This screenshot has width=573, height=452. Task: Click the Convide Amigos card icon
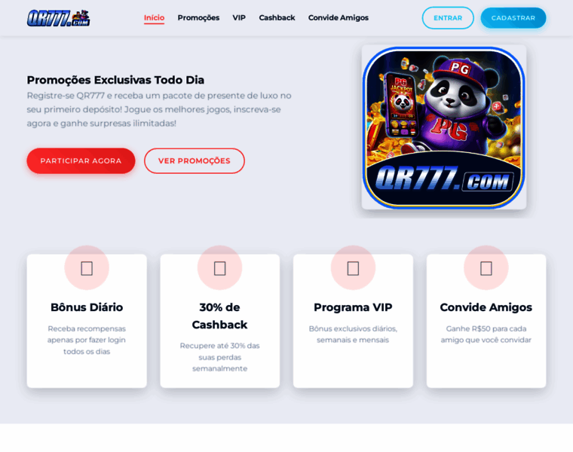pyautogui.click(x=486, y=268)
